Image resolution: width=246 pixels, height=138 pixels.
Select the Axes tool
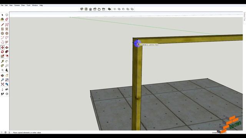2,70
